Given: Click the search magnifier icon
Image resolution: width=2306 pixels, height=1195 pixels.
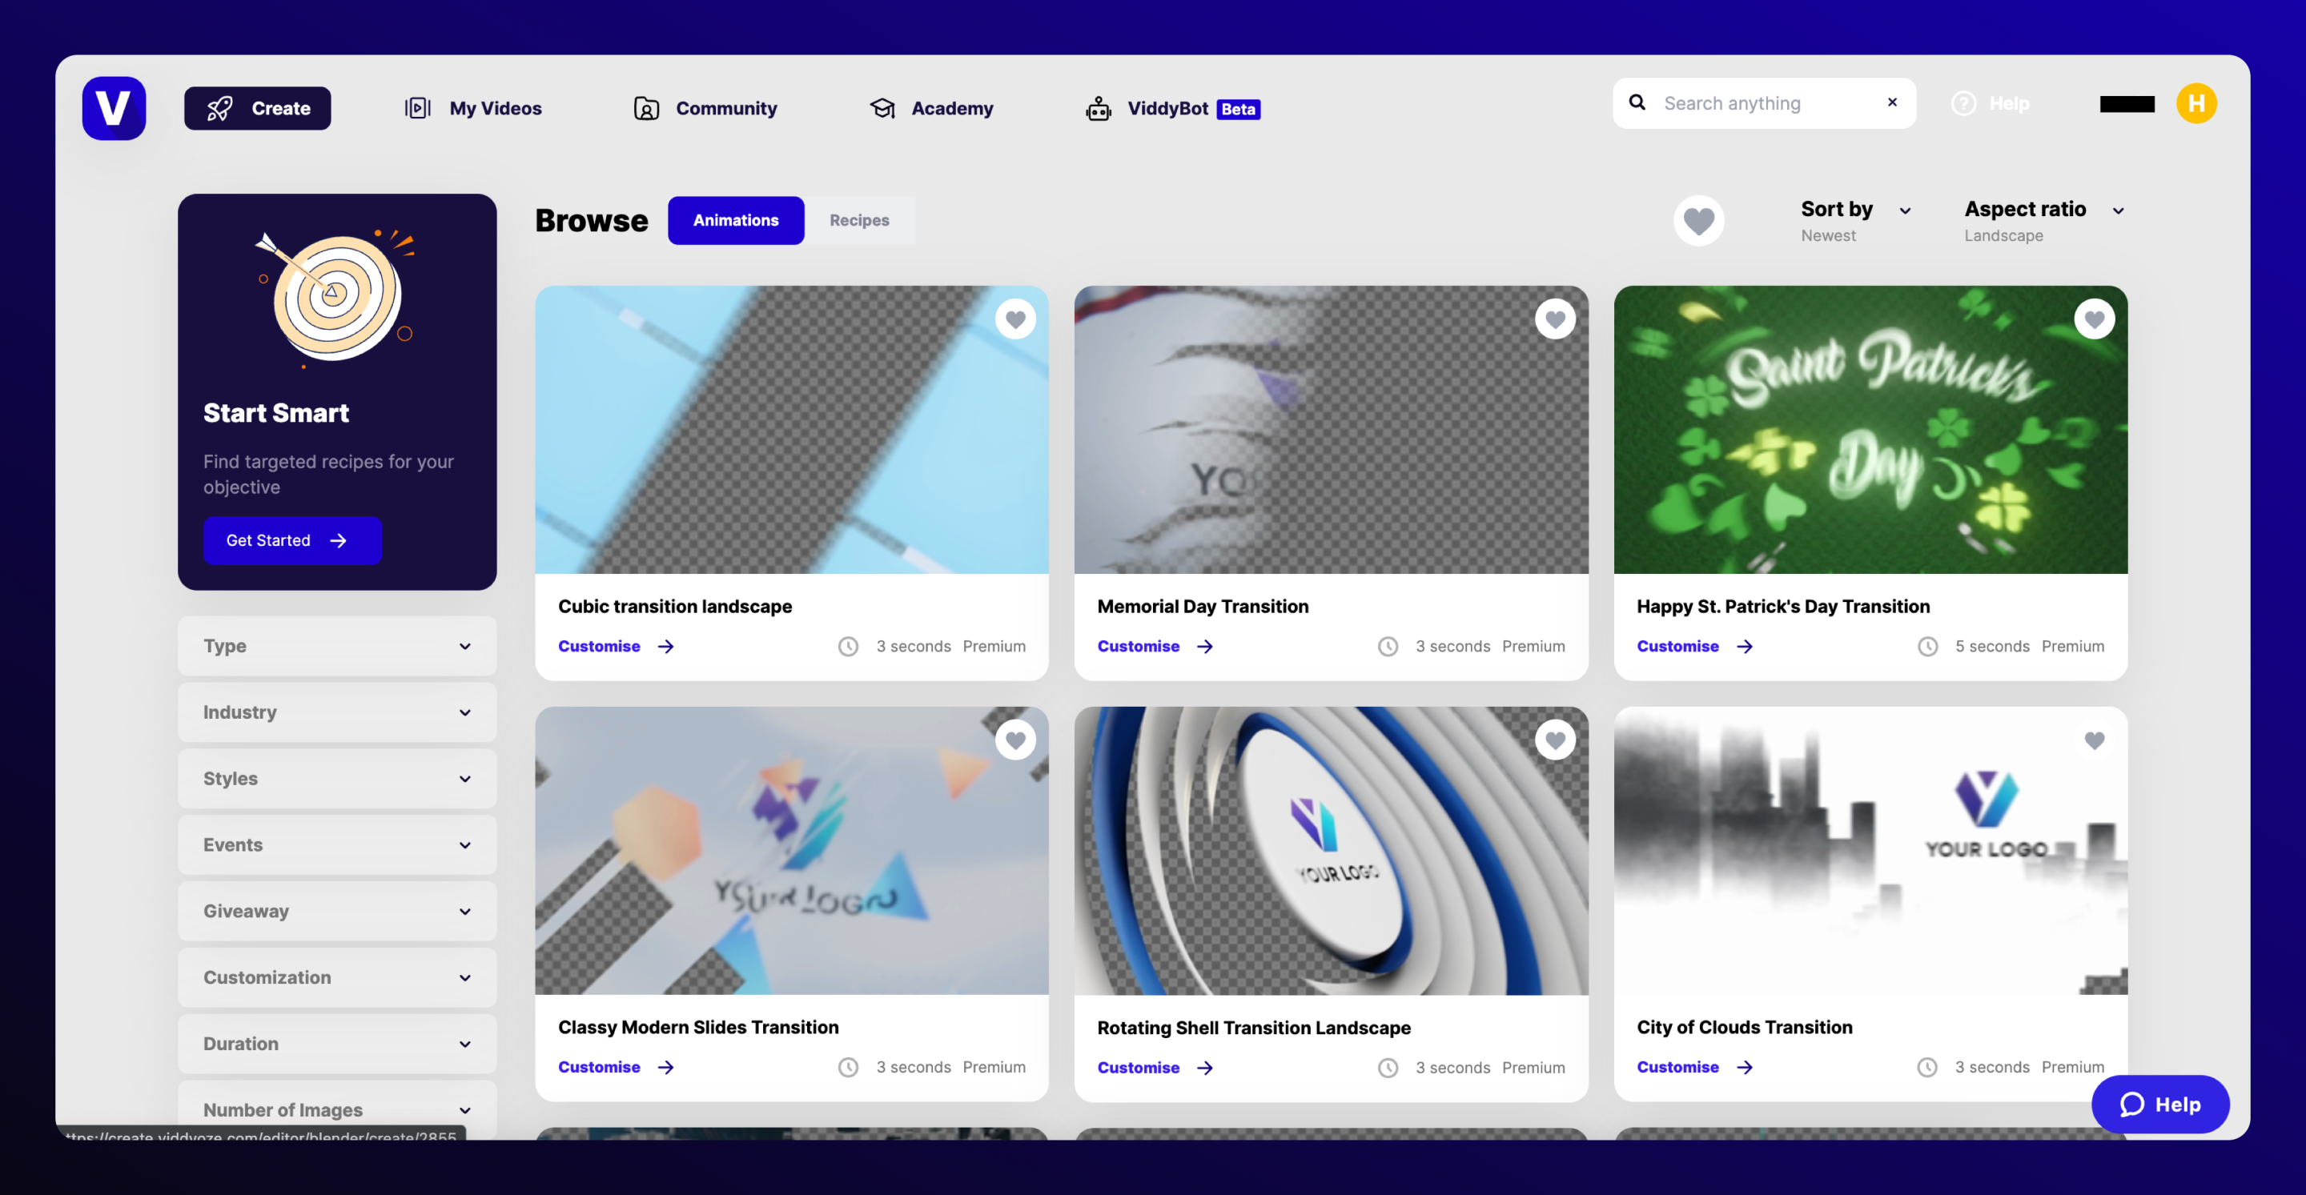Looking at the screenshot, I should (1637, 102).
